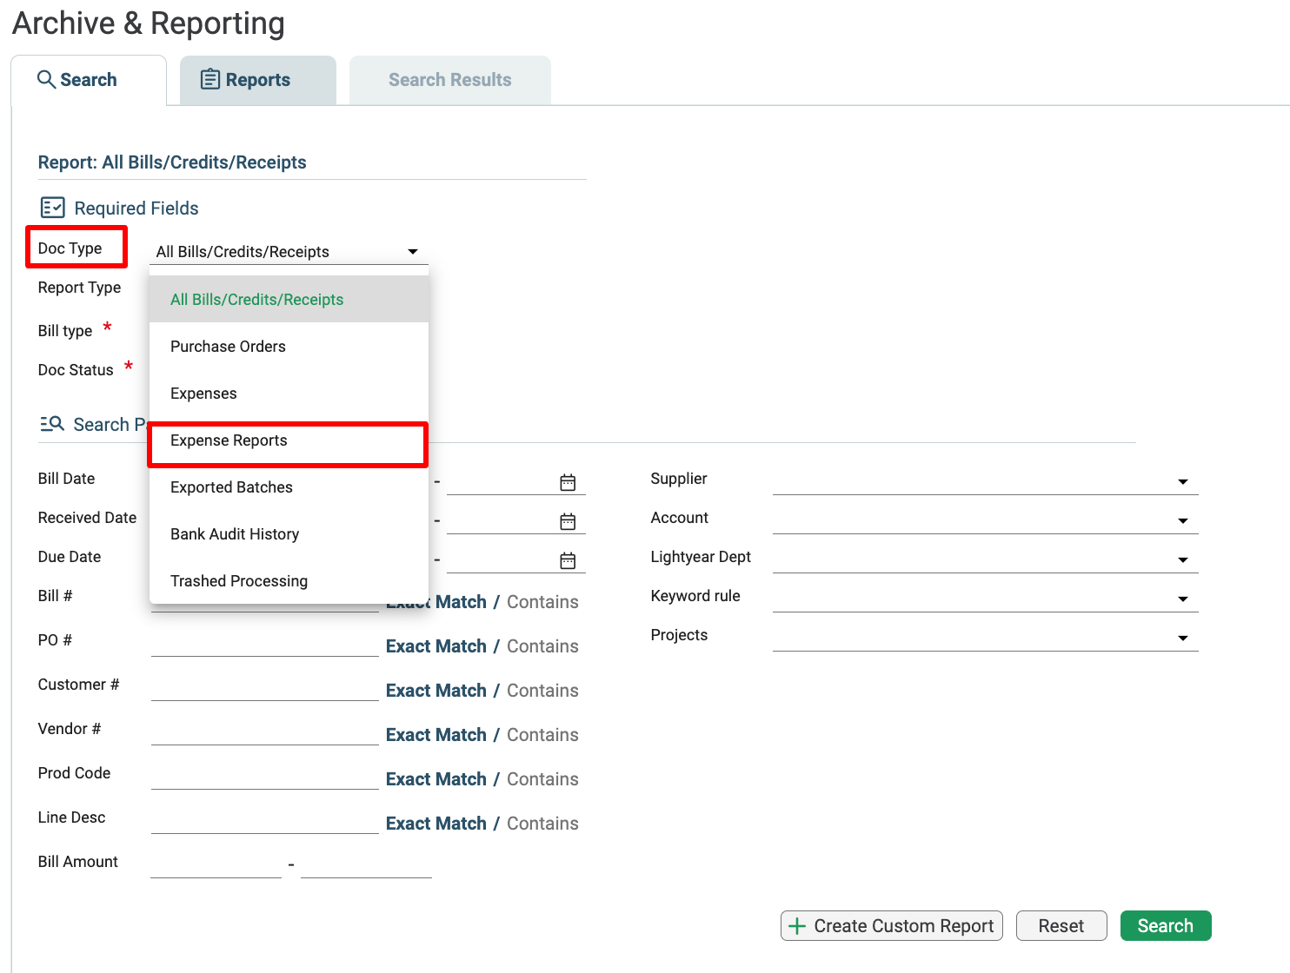
Task: Open the Bill Date end calendar picker
Action: pyautogui.click(x=568, y=482)
